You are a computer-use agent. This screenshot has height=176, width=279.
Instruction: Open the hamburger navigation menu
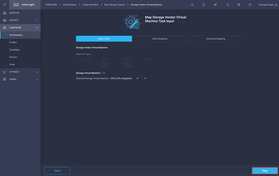[x=5, y=5]
